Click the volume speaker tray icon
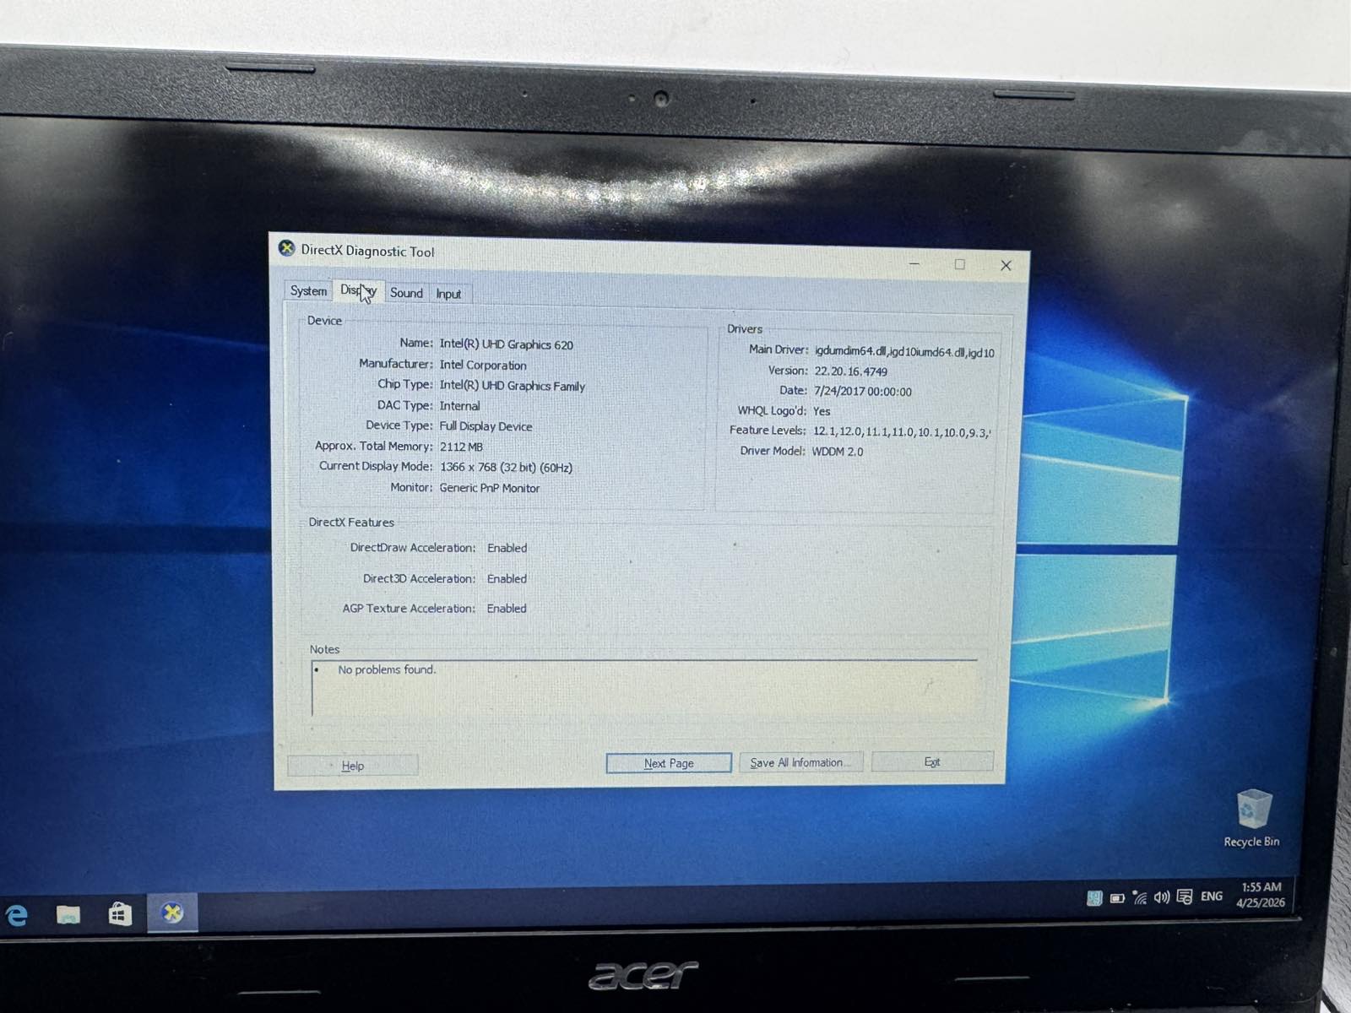1351x1013 pixels. tap(1162, 897)
